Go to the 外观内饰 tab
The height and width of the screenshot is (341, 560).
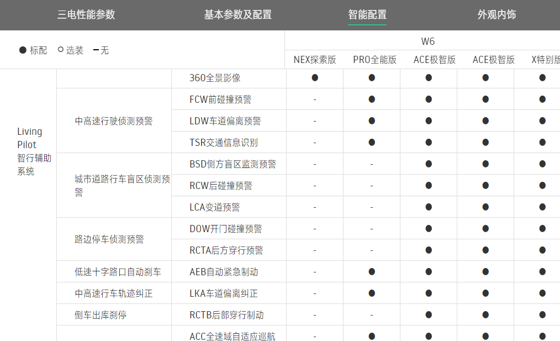(497, 15)
